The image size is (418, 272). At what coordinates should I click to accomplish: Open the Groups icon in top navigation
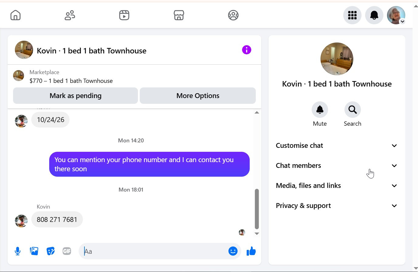pyautogui.click(x=233, y=15)
